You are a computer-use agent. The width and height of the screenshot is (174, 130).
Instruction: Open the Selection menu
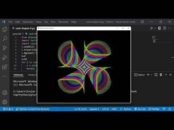click(28, 22)
